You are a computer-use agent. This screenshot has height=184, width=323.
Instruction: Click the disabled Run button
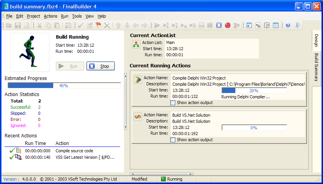point(70,66)
